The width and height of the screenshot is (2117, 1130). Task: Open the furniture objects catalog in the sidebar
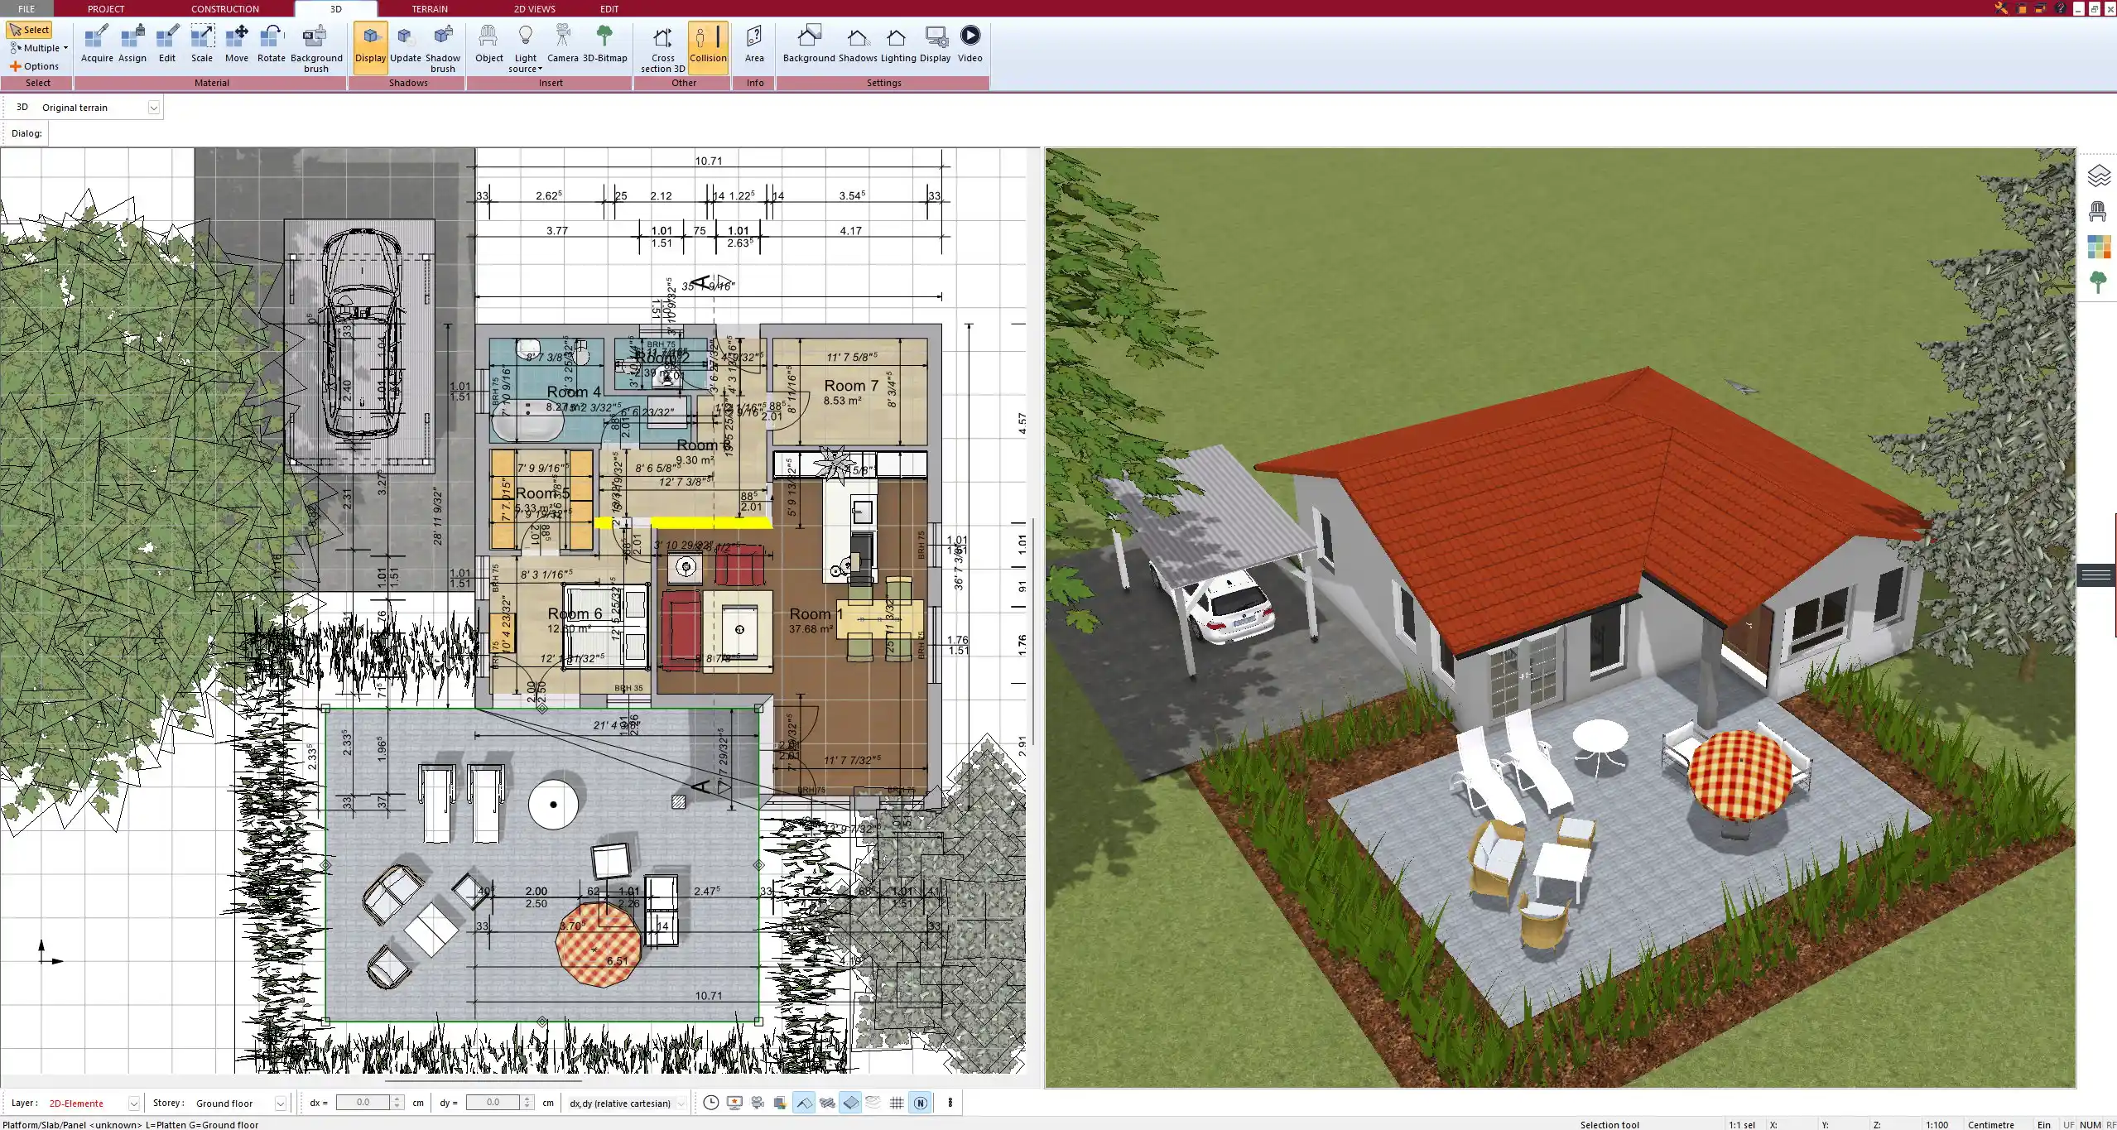click(2100, 209)
